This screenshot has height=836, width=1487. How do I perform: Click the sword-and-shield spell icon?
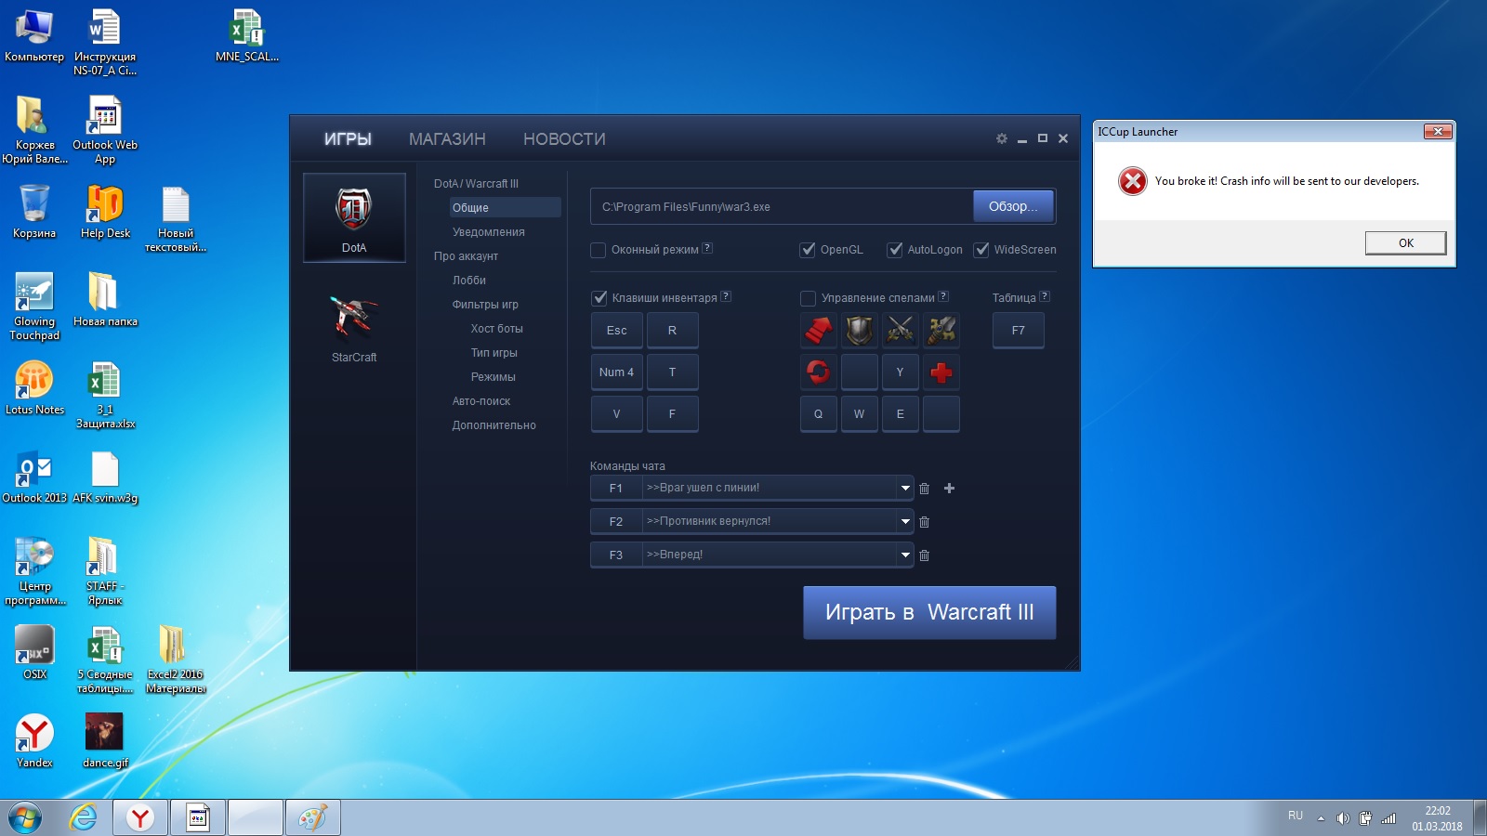coord(941,331)
